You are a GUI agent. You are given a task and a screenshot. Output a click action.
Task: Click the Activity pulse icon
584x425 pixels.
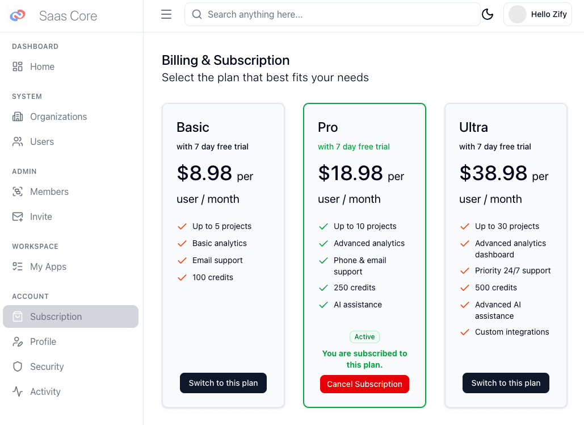(18, 391)
